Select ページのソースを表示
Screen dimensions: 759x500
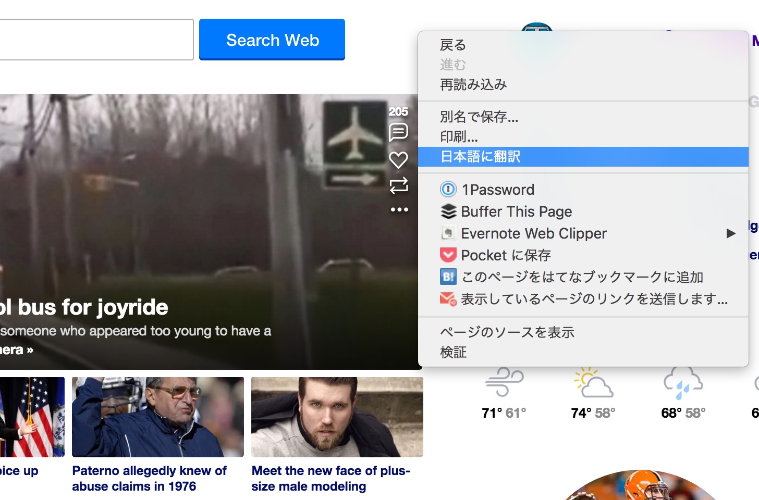(x=583, y=332)
